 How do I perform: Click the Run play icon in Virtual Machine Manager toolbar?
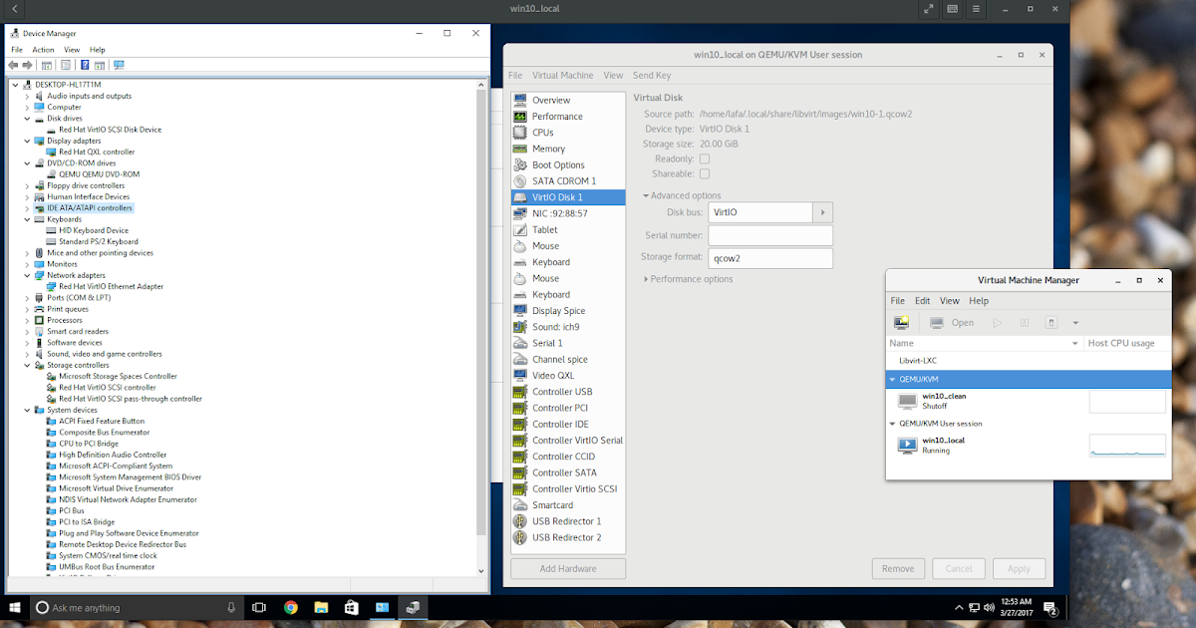click(x=998, y=322)
